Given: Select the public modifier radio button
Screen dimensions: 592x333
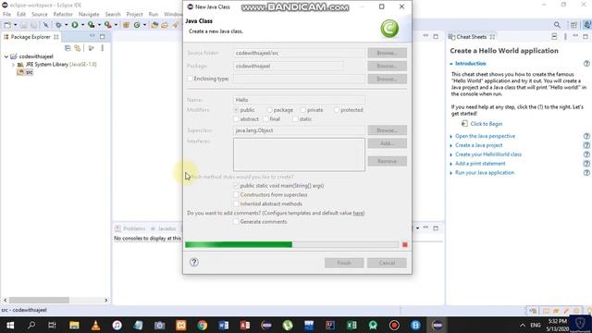Looking at the screenshot, I should pos(237,110).
